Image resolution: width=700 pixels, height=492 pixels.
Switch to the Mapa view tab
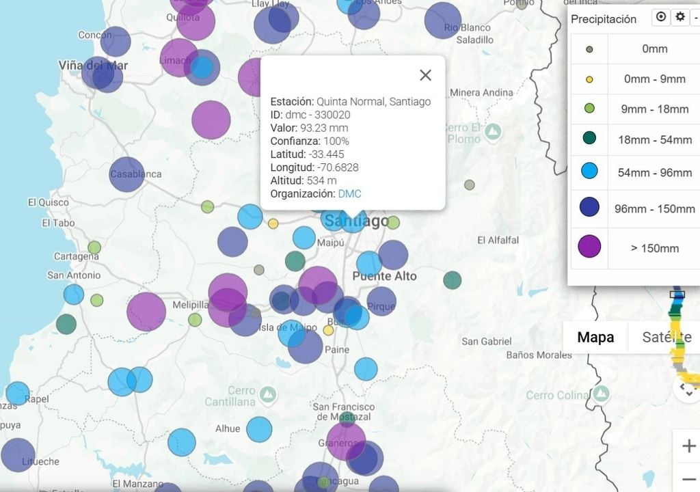(595, 337)
